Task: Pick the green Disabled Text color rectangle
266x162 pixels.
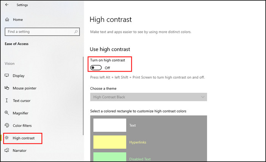Action: coord(110,157)
